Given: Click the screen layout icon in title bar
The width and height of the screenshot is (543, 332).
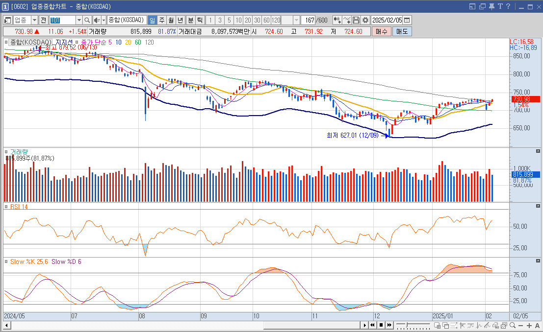Looking at the screenshot, I should click(x=473, y=6).
